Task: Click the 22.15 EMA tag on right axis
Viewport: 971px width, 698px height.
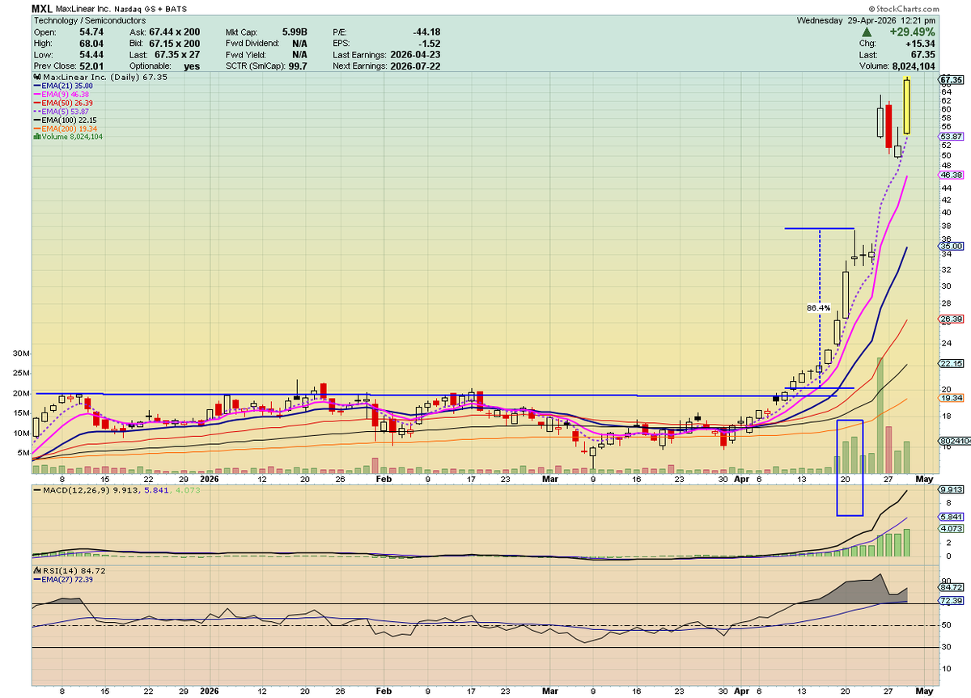Action: [x=952, y=363]
